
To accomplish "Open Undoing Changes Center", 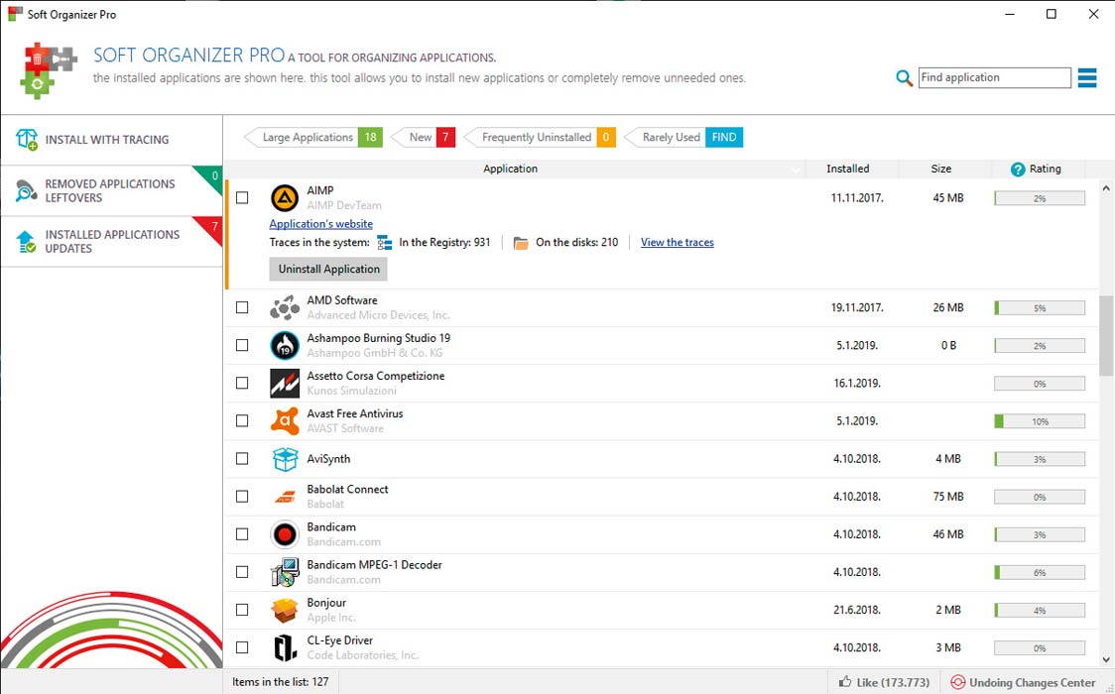I will click(x=1024, y=682).
